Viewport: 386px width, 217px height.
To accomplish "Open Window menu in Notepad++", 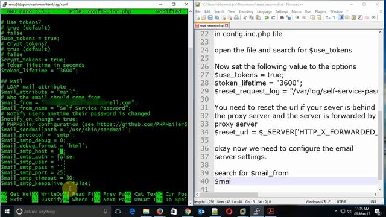I will (337, 11).
